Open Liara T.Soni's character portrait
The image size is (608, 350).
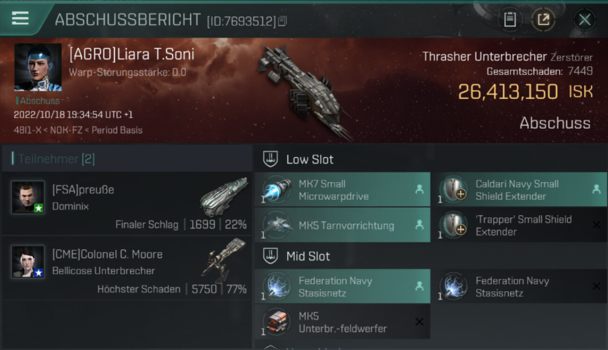(38, 67)
